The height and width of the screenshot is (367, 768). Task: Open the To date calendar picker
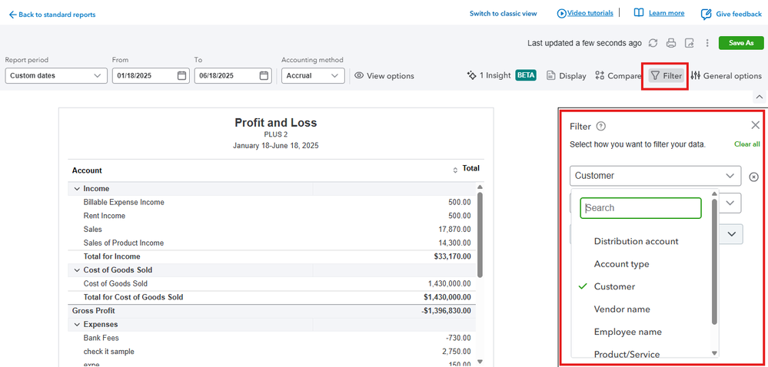pyautogui.click(x=264, y=76)
